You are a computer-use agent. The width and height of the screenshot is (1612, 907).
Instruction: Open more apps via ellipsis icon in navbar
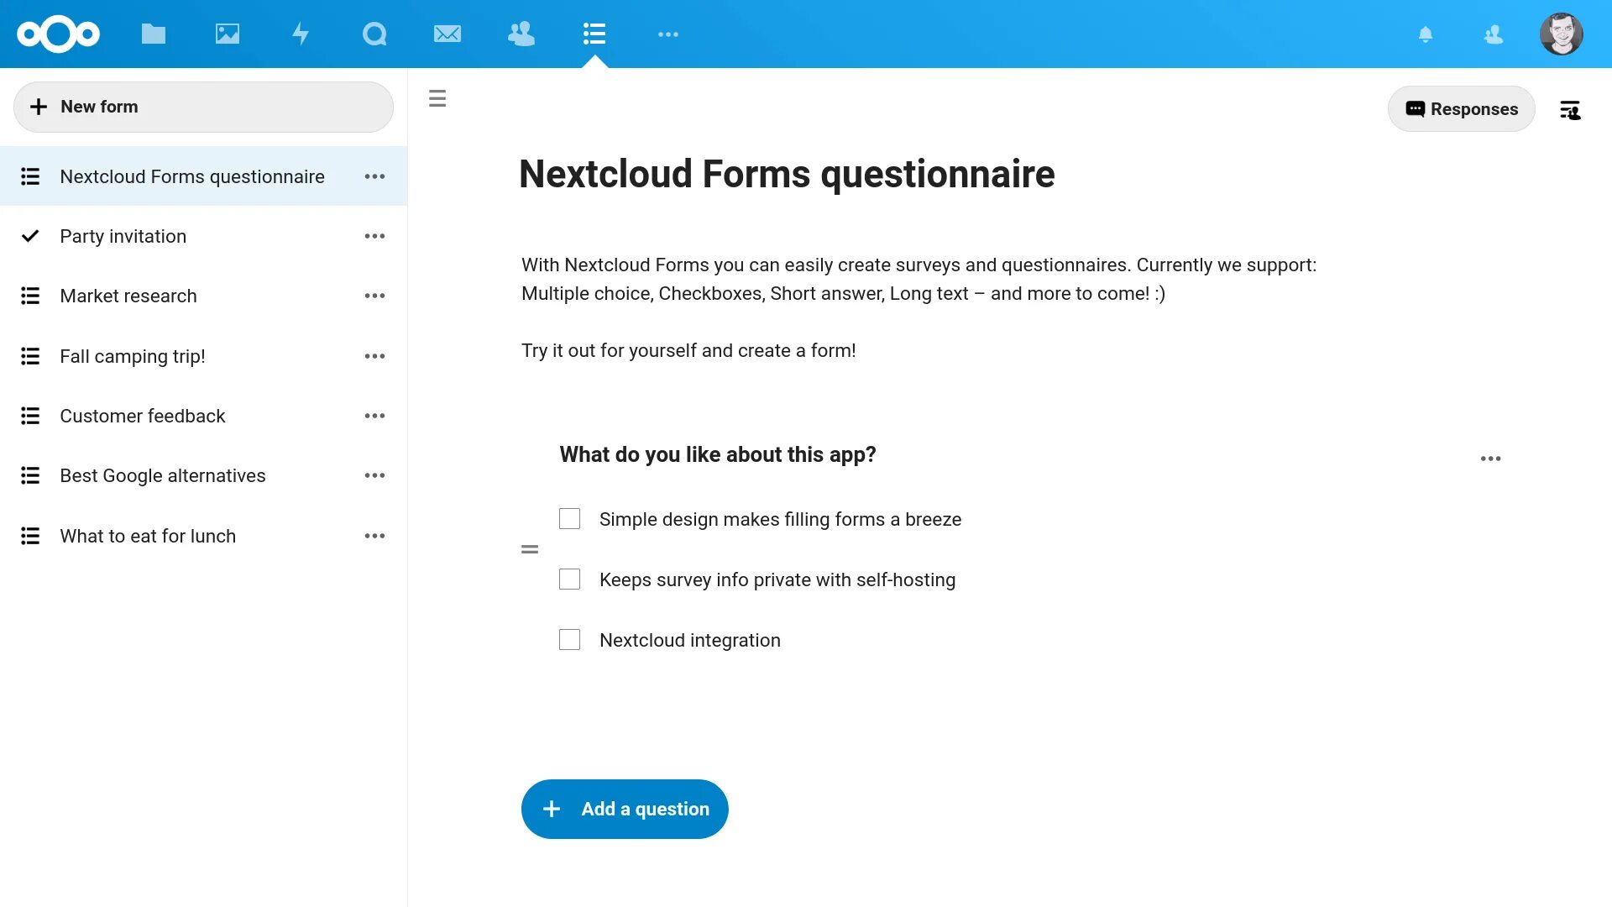[x=667, y=34]
